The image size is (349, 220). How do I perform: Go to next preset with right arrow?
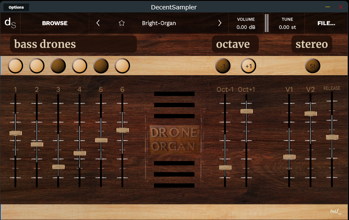[220, 23]
